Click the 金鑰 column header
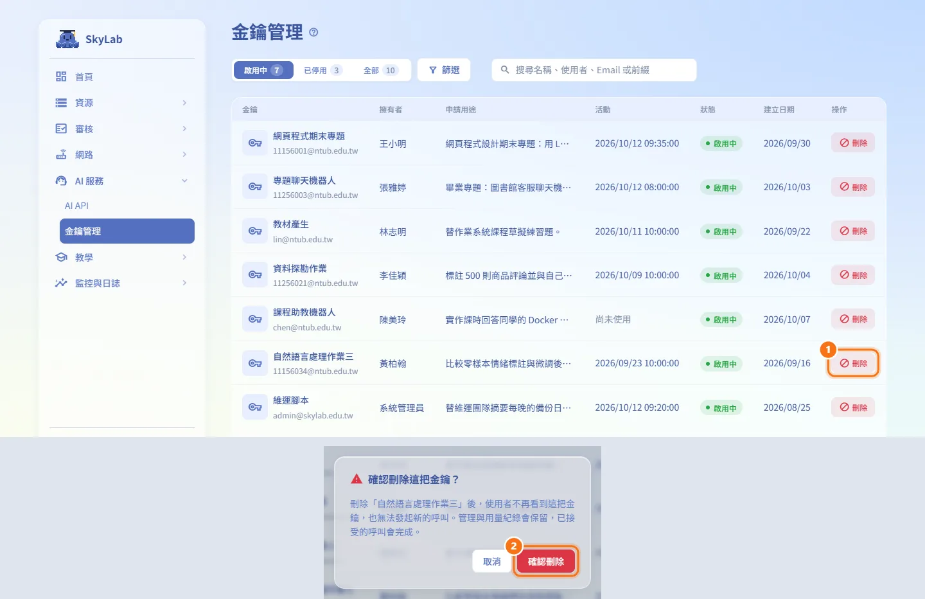This screenshot has height=599, width=925. pyautogui.click(x=250, y=110)
